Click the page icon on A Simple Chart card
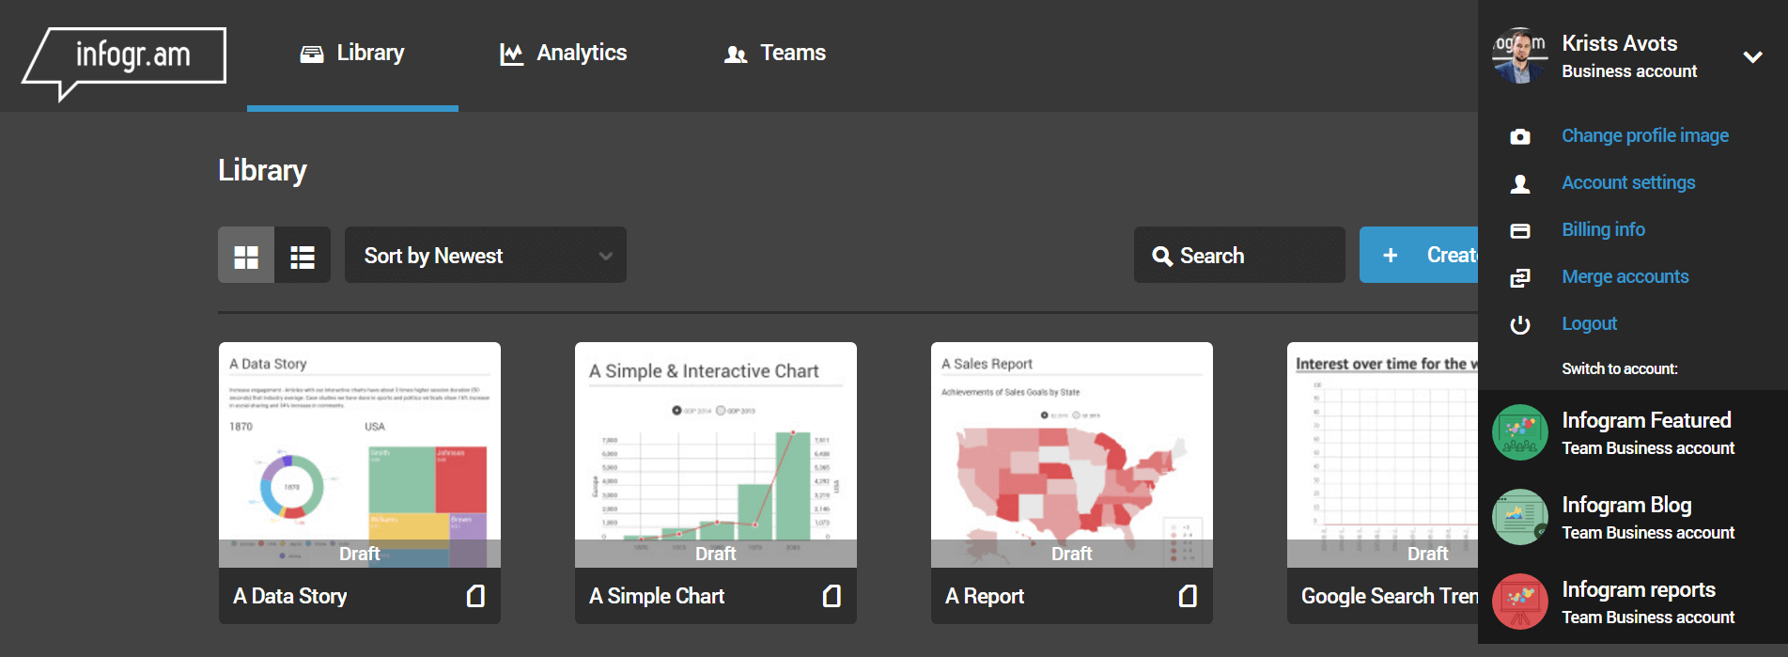 point(832,596)
